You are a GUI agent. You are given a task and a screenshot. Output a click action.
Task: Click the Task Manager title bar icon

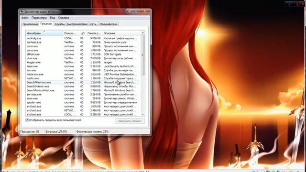22,11
